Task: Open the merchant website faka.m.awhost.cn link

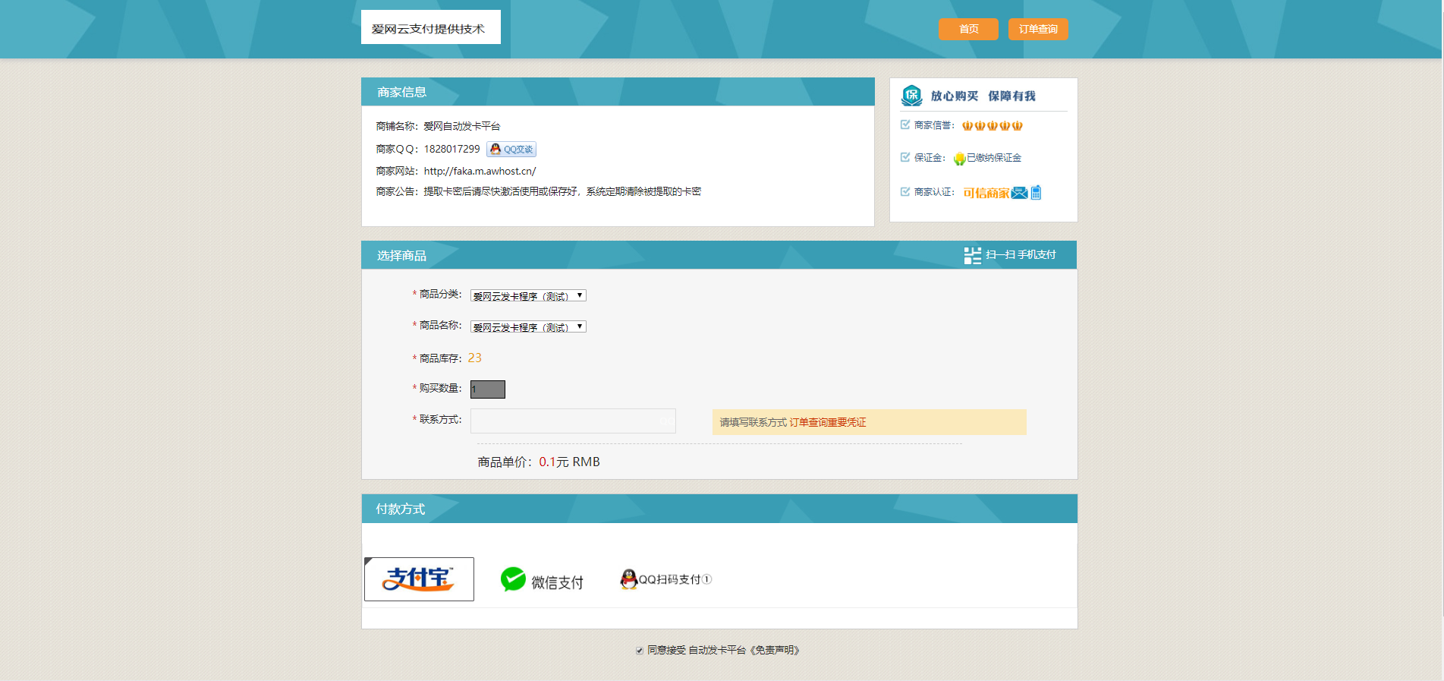Action: click(x=480, y=171)
